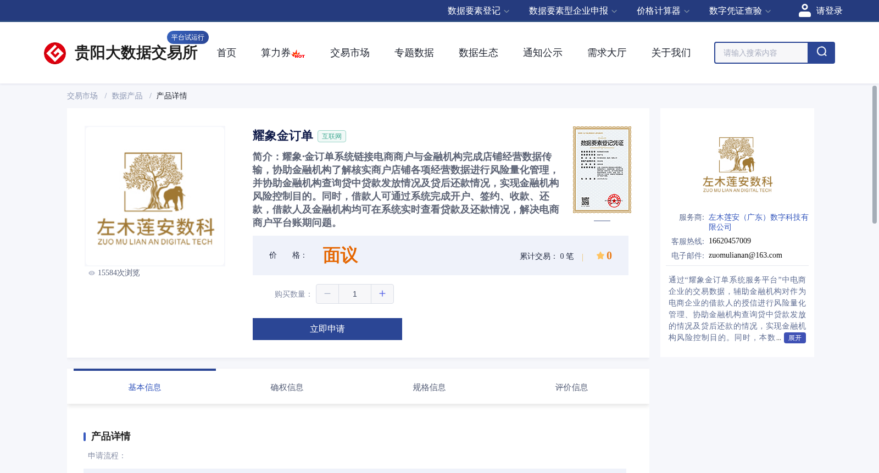The width and height of the screenshot is (879, 473).
Task: Focus the 请输入搜索内容 search field
Action: (761, 53)
